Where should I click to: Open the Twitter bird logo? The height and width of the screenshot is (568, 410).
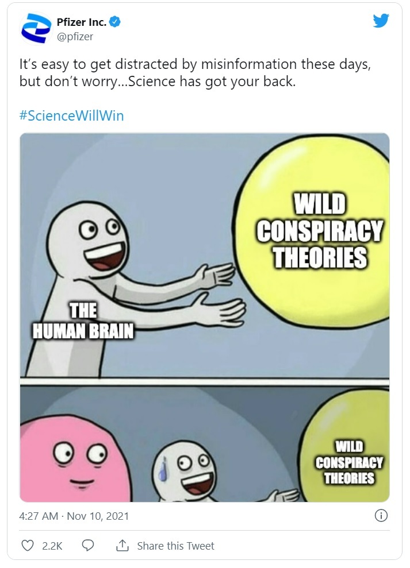(381, 20)
